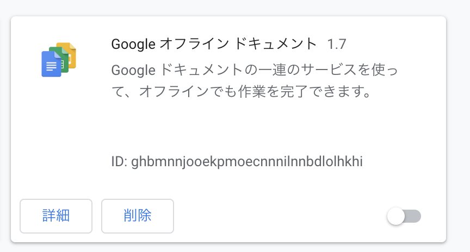Image resolution: width=470 pixels, height=252 pixels.
Task: Click the description line ending 作業を完了できます。
Action: (x=242, y=92)
